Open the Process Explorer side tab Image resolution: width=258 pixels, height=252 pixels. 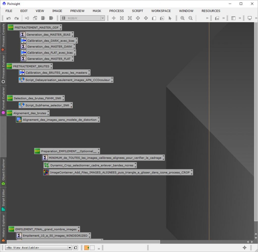coord(3,69)
